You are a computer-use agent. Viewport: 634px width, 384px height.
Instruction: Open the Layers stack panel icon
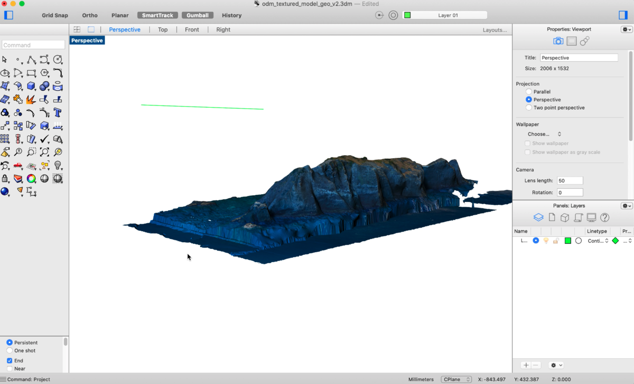click(538, 217)
